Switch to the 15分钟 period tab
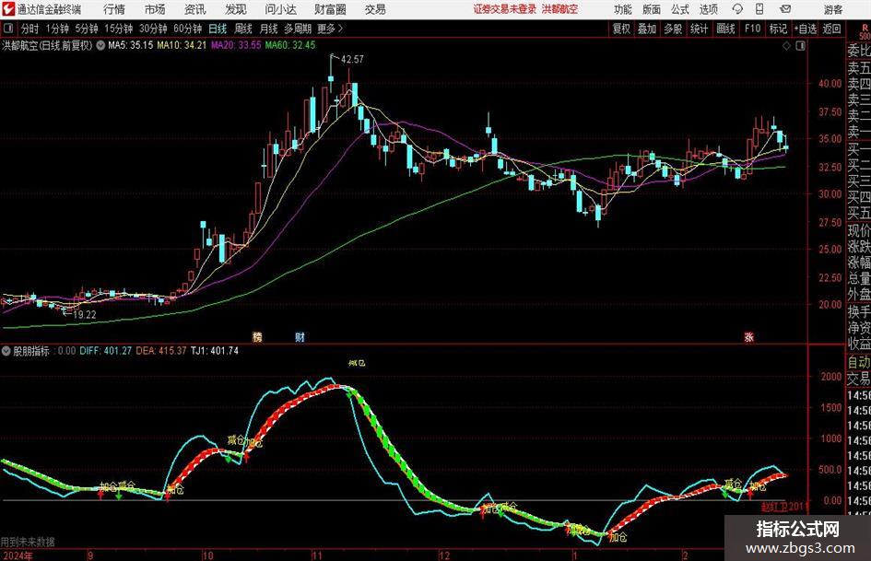The image size is (871, 561). (x=118, y=29)
